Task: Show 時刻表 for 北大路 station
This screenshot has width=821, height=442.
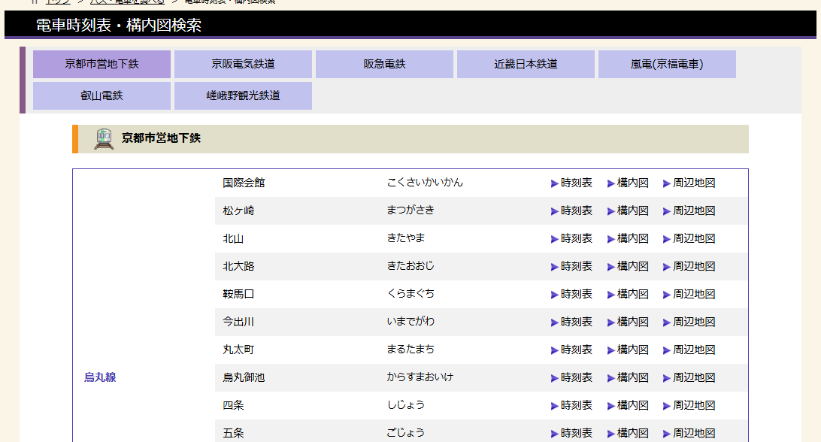Action: coord(571,266)
